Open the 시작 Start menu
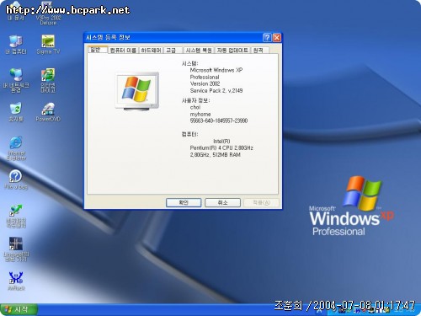 (19, 309)
